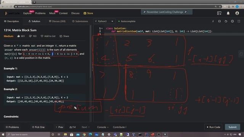The height and width of the screenshot is (137, 244).
Task: Expand the Console panel
Action: click(103, 127)
